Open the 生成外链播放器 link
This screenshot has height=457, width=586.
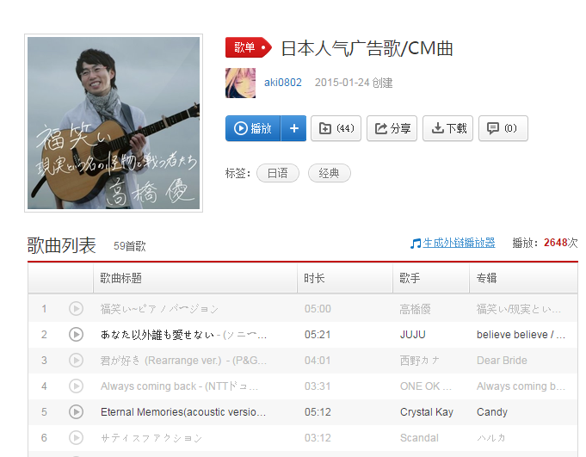[459, 243]
